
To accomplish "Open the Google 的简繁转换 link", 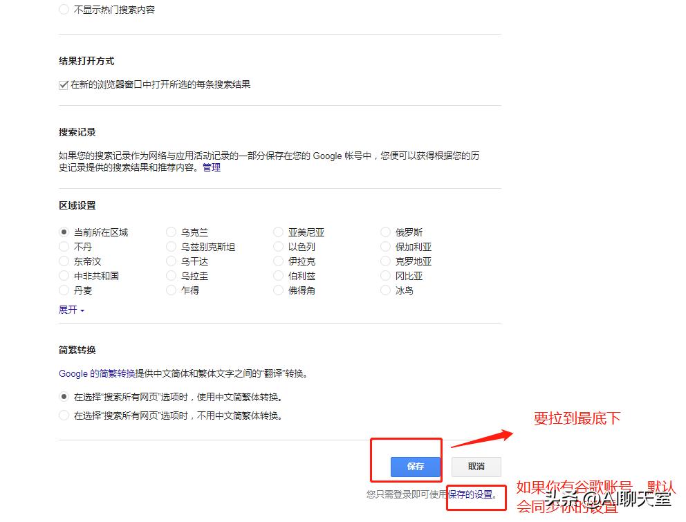I will 73,373.
